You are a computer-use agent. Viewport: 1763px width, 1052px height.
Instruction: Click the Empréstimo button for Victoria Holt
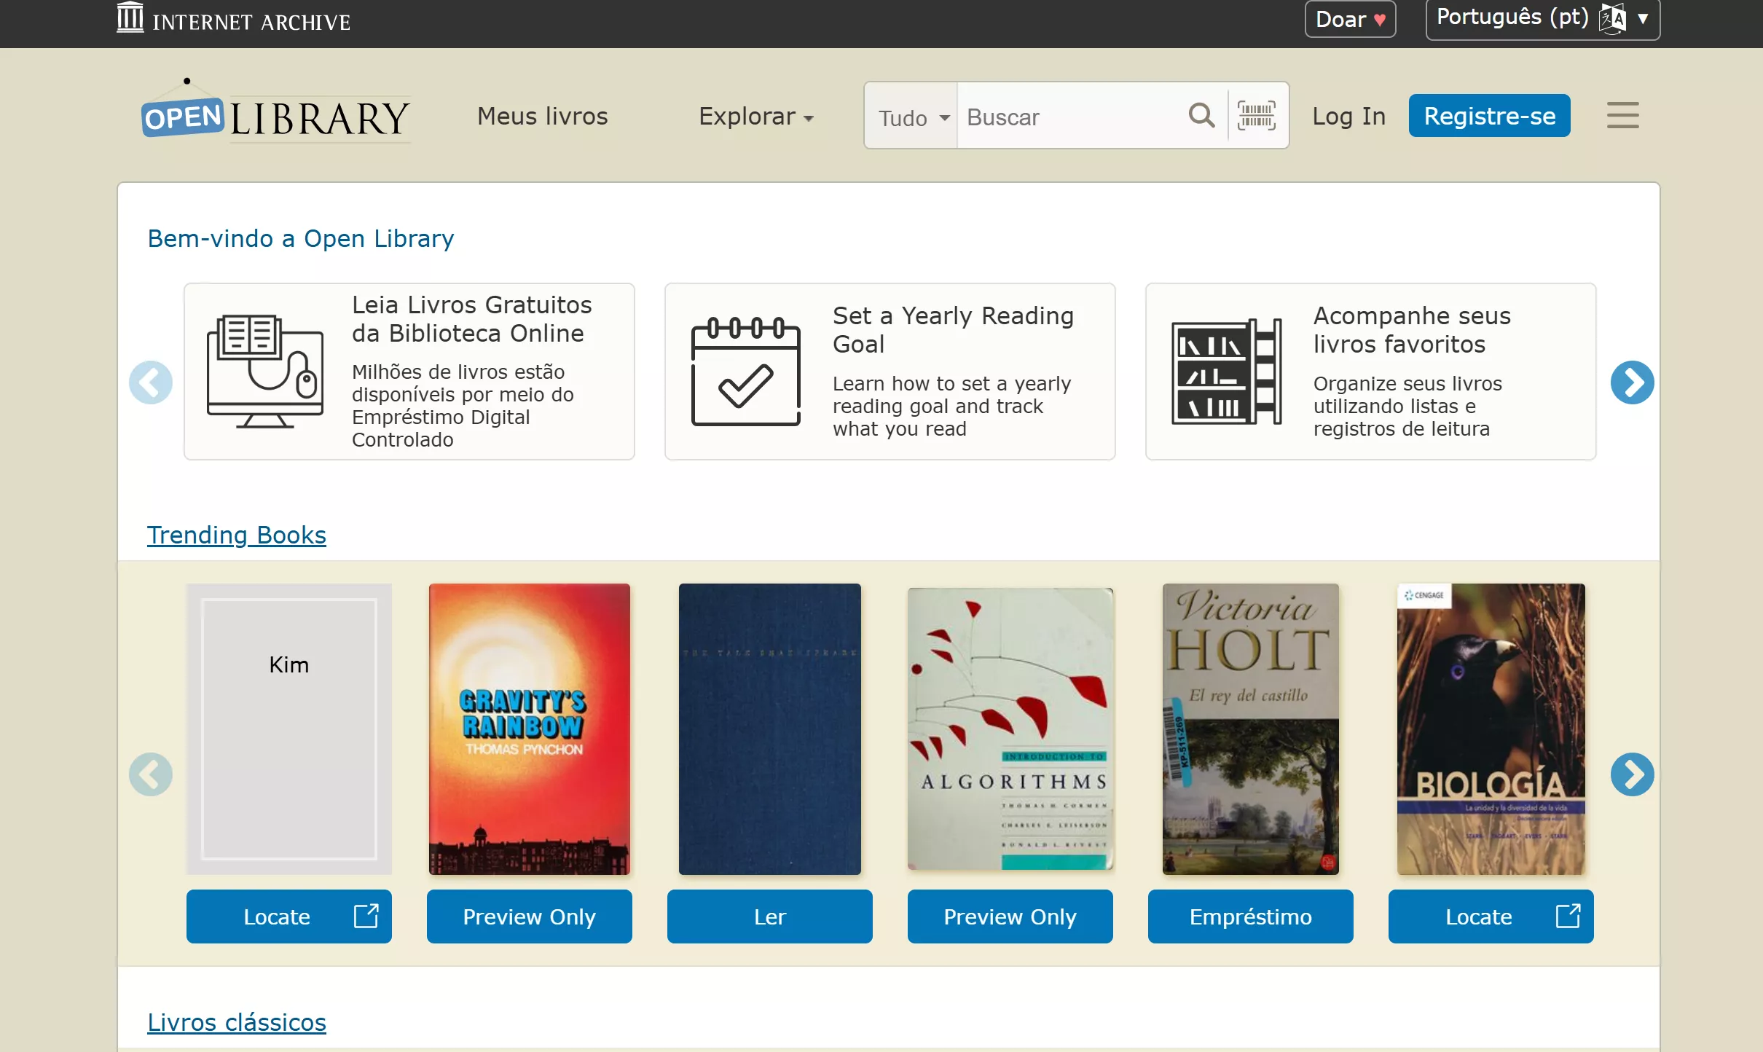click(x=1250, y=916)
